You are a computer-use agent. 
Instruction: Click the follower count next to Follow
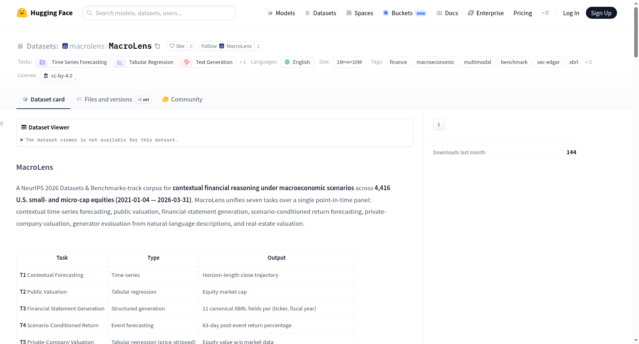tap(258, 46)
